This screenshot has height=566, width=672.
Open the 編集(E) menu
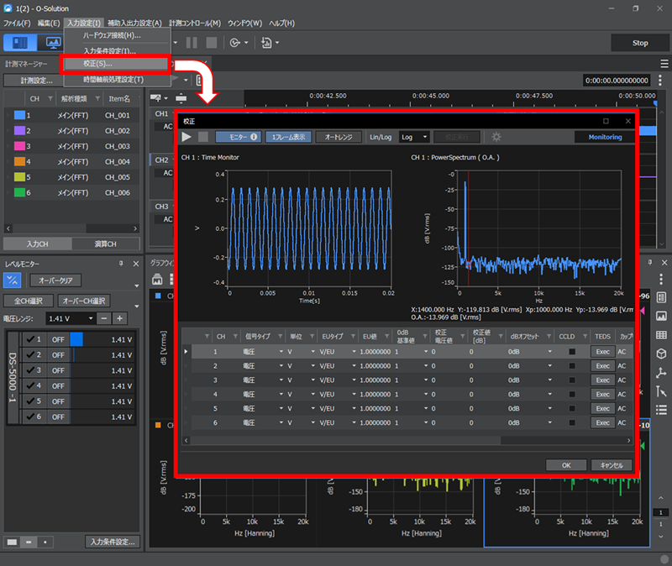(x=49, y=24)
